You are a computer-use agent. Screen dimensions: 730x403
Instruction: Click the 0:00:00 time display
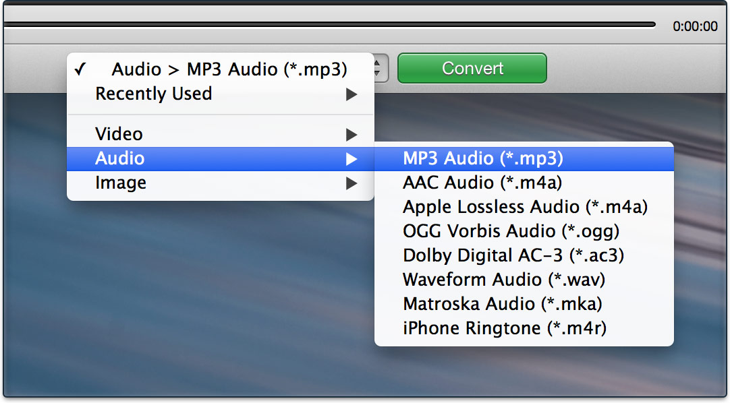[700, 26]
